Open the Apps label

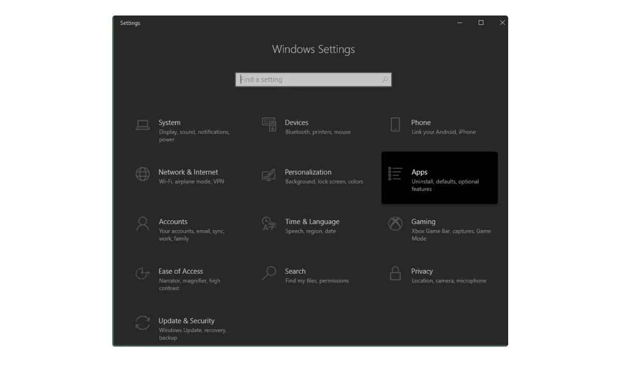click(x=420, y=172)
